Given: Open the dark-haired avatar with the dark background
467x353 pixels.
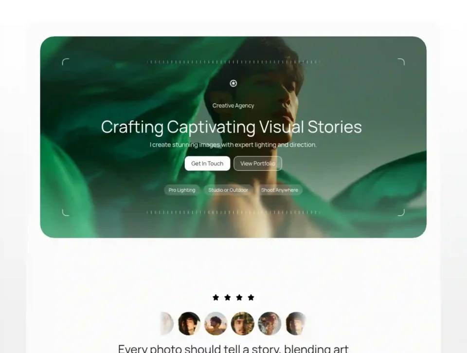Looking at the screenshot, I should 189,323.
